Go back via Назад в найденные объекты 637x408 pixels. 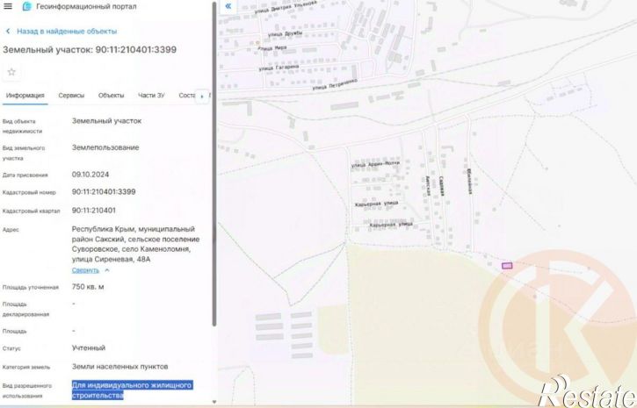coord(66,32)
